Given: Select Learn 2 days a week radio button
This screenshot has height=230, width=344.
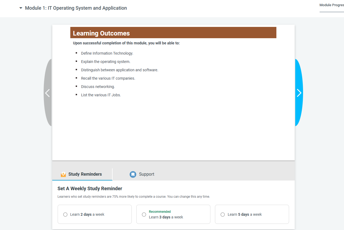Looking at the screenshot, I should point(65,214).
